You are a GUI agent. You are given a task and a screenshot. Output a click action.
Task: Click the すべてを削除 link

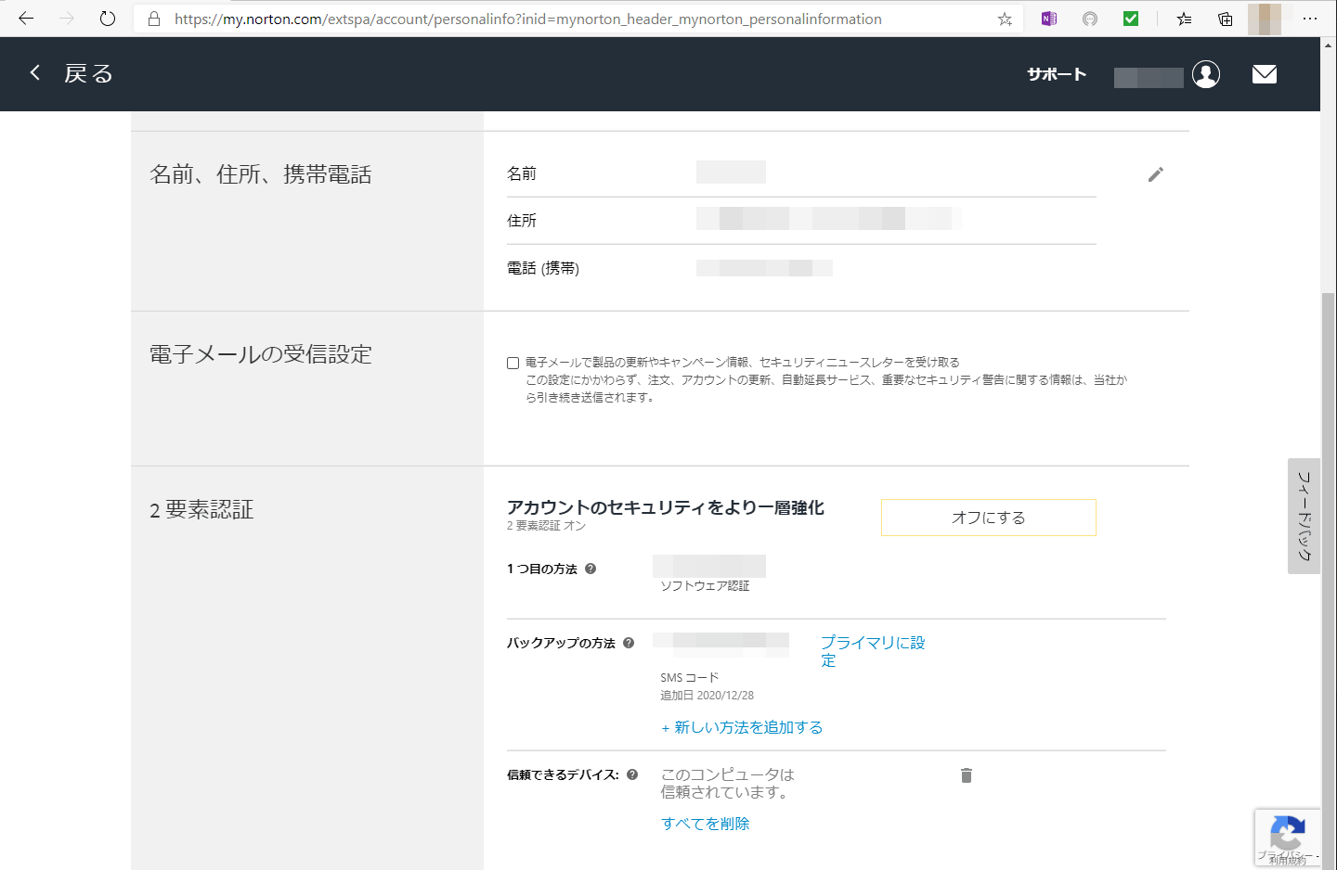click(x=706, y=824)
